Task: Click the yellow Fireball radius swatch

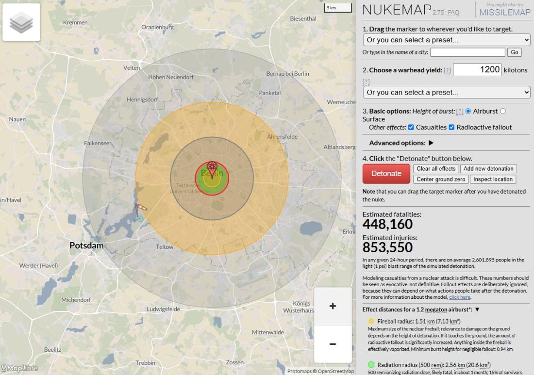Action: (x=371, y=321)
